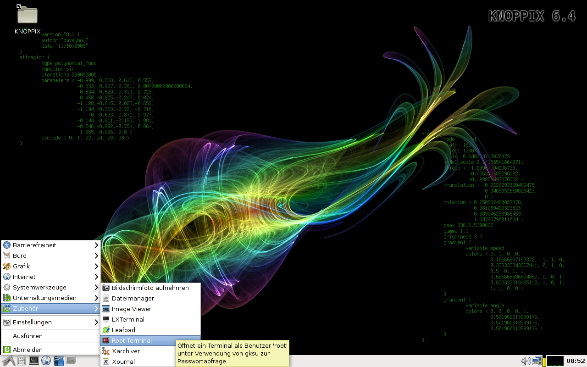Open the KNOPPIX desktop folder
This screenshot has width=587, height=367.
(x=28, y=19)
